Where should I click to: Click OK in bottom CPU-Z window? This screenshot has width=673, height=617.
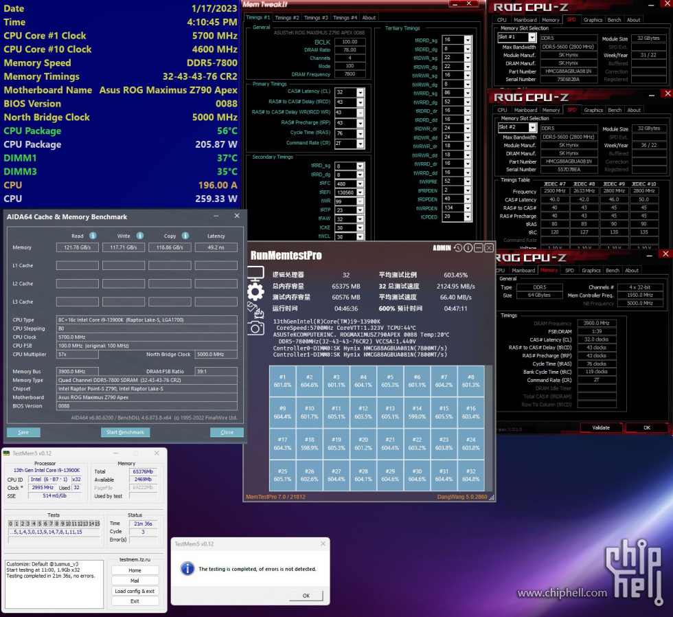coord(647,427)
